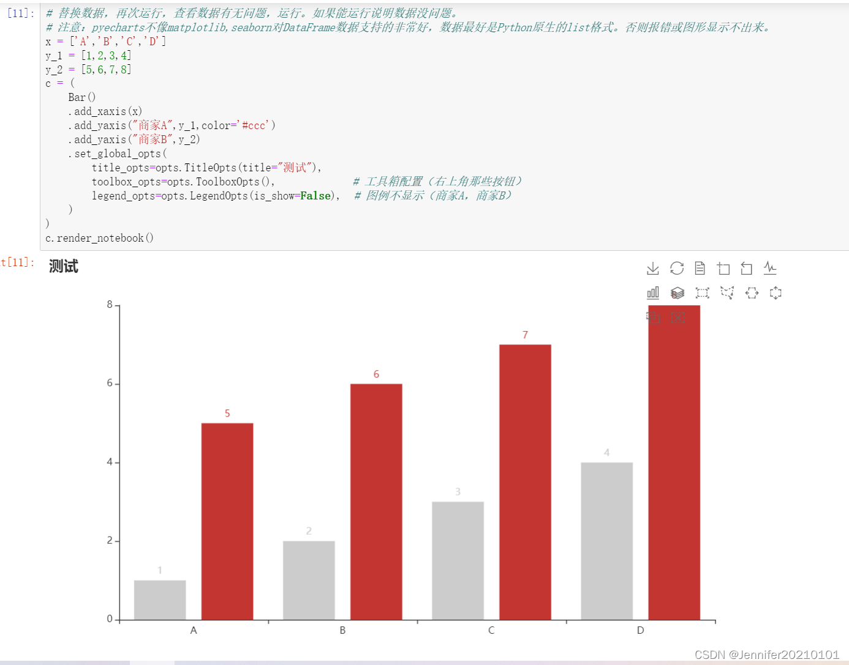Viewport: 849px width, 665px height.
Task: Click the red bar labeled 5
Action: coord(227,521)
